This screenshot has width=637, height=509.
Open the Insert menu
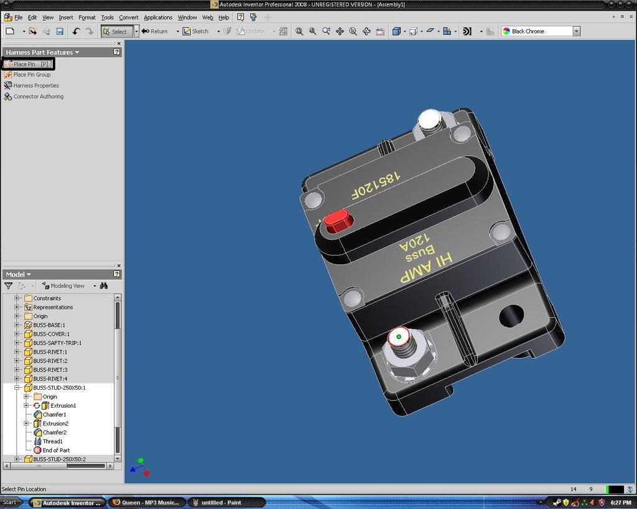[x=66, y=17]
